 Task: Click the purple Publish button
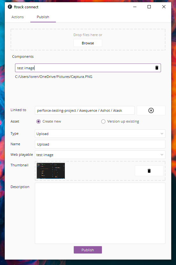(88, 250)
